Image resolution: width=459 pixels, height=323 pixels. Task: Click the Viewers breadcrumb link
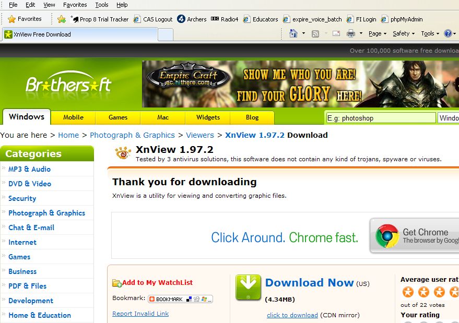coord(200,135)
